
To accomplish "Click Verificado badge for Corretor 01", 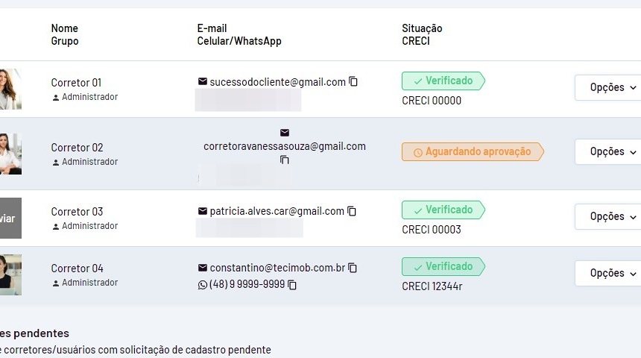I will click(x=443, y=81).
